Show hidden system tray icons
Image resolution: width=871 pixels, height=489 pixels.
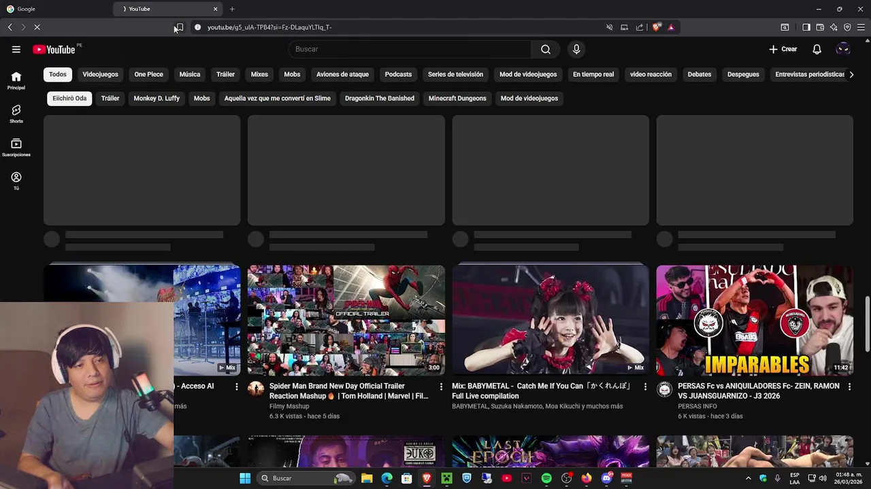pyautogui.click(x=749, y=478)
